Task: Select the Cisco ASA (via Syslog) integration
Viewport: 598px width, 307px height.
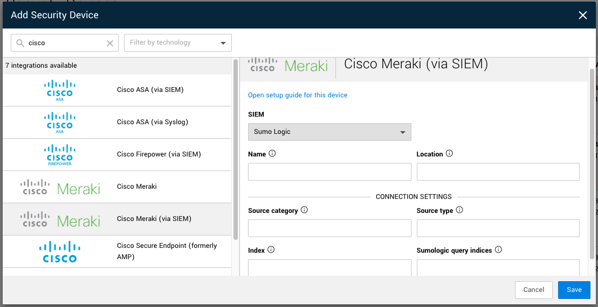Action: [118, 123]
